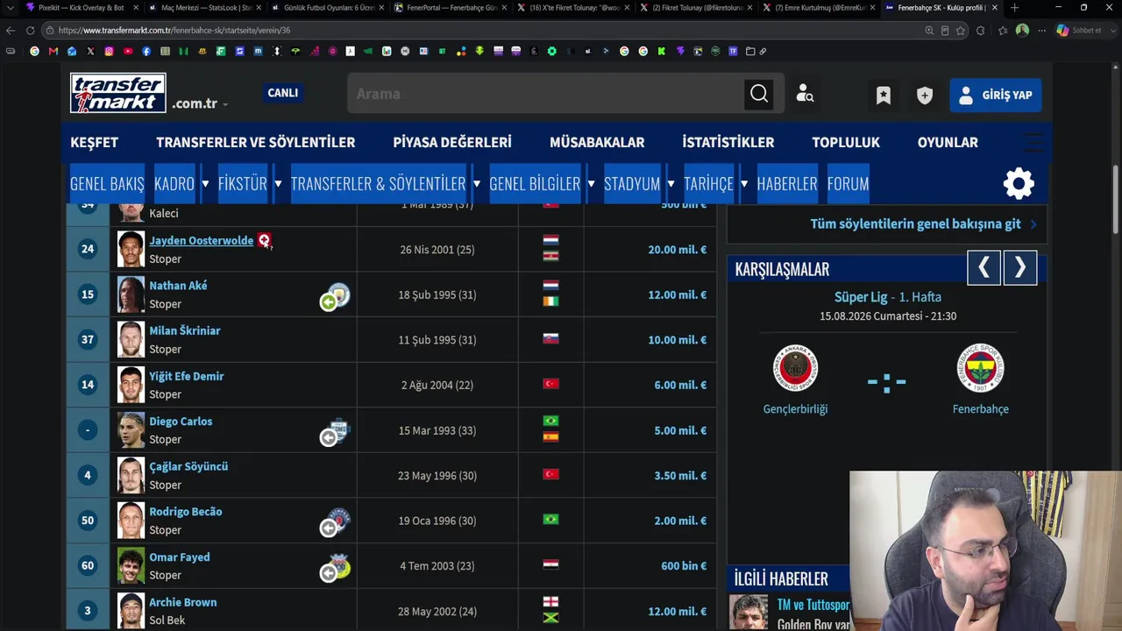The image size is (1122, 631).
Task: Open the TM ve Tuttosport news headline
Action: pos(813,606)
